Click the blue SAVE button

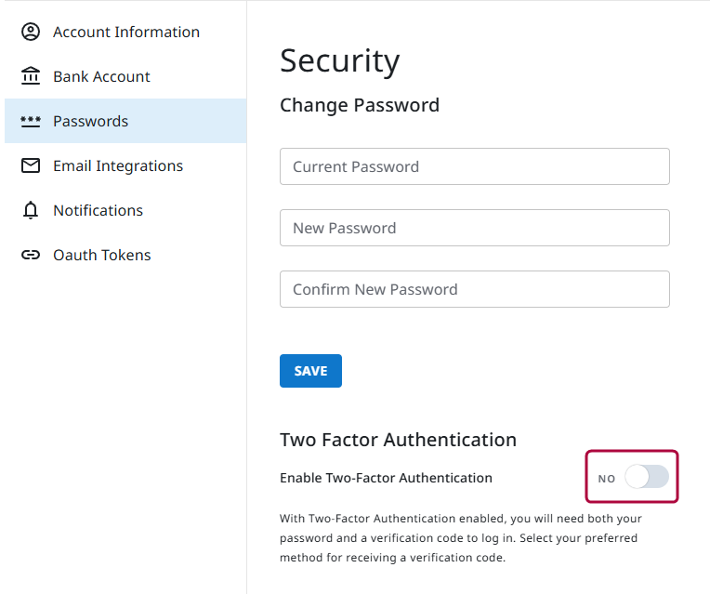coord(310,371)
